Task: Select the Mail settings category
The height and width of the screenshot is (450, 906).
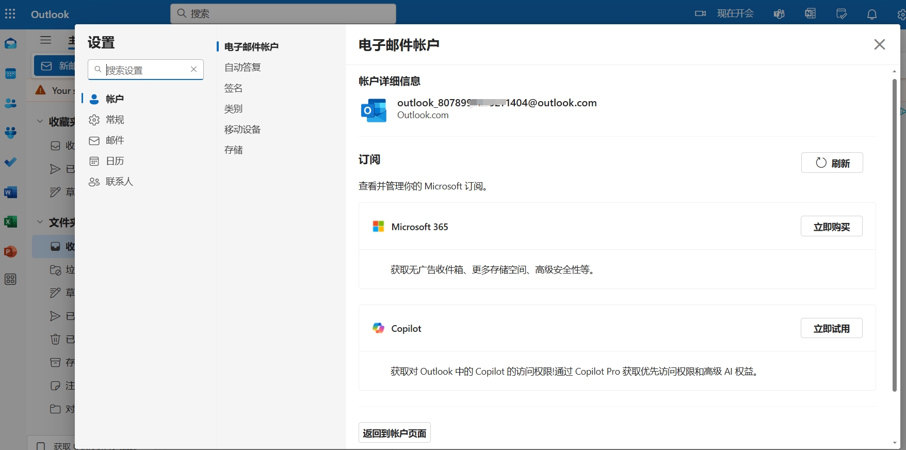Action: [115, 140]
